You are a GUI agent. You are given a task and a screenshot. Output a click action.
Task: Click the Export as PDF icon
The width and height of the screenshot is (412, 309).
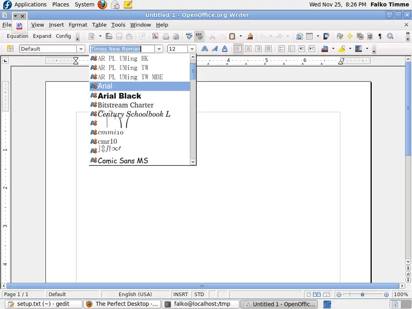(156, 36)
